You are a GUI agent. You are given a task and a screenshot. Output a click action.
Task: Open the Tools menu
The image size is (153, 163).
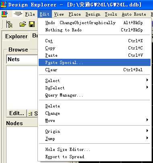pos(111,14)
